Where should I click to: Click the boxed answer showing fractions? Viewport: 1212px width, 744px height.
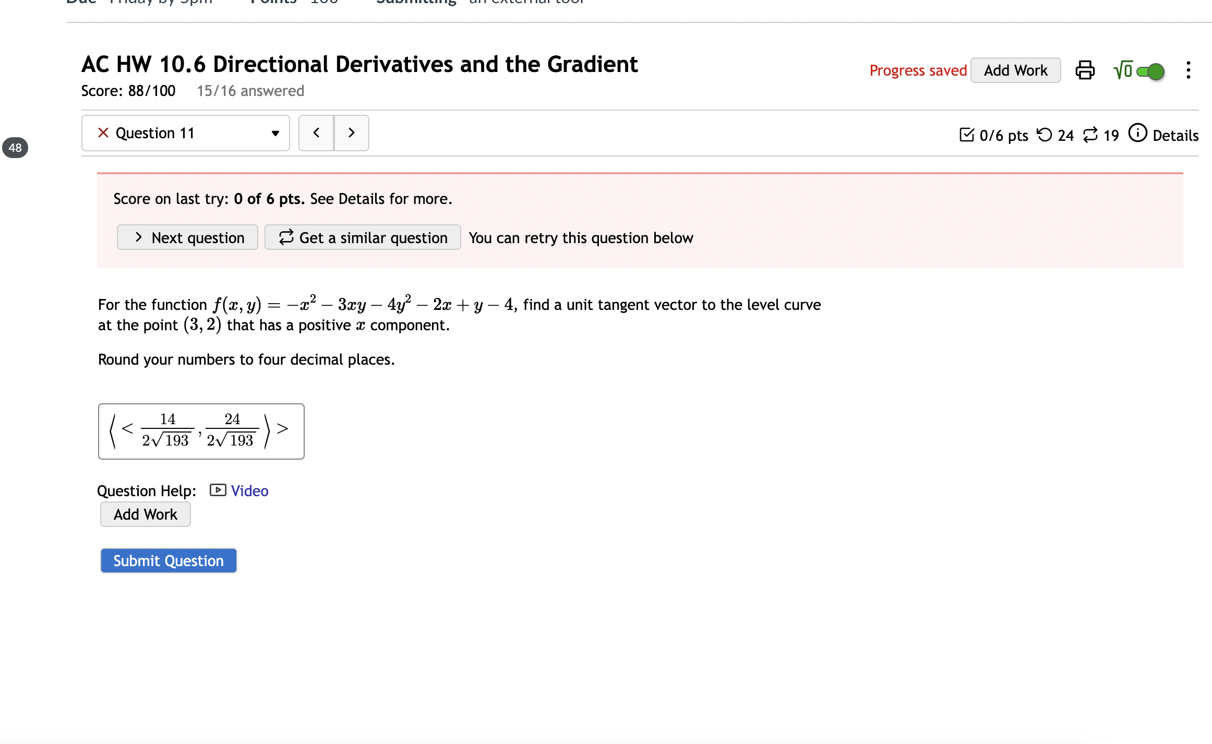coord(201,431)
